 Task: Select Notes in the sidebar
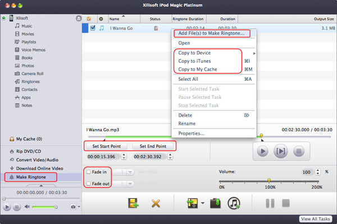[24, 106]
